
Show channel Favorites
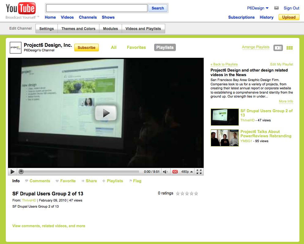click(136, 47)
